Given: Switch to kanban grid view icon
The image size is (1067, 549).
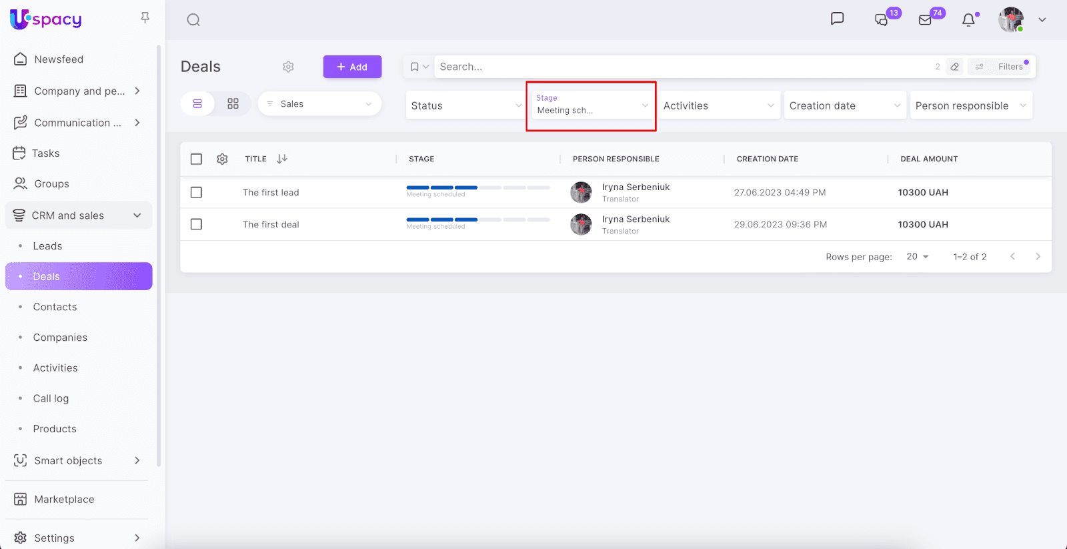Looking at the screenshot, I should pyautogui.click(x=233, y=104).
